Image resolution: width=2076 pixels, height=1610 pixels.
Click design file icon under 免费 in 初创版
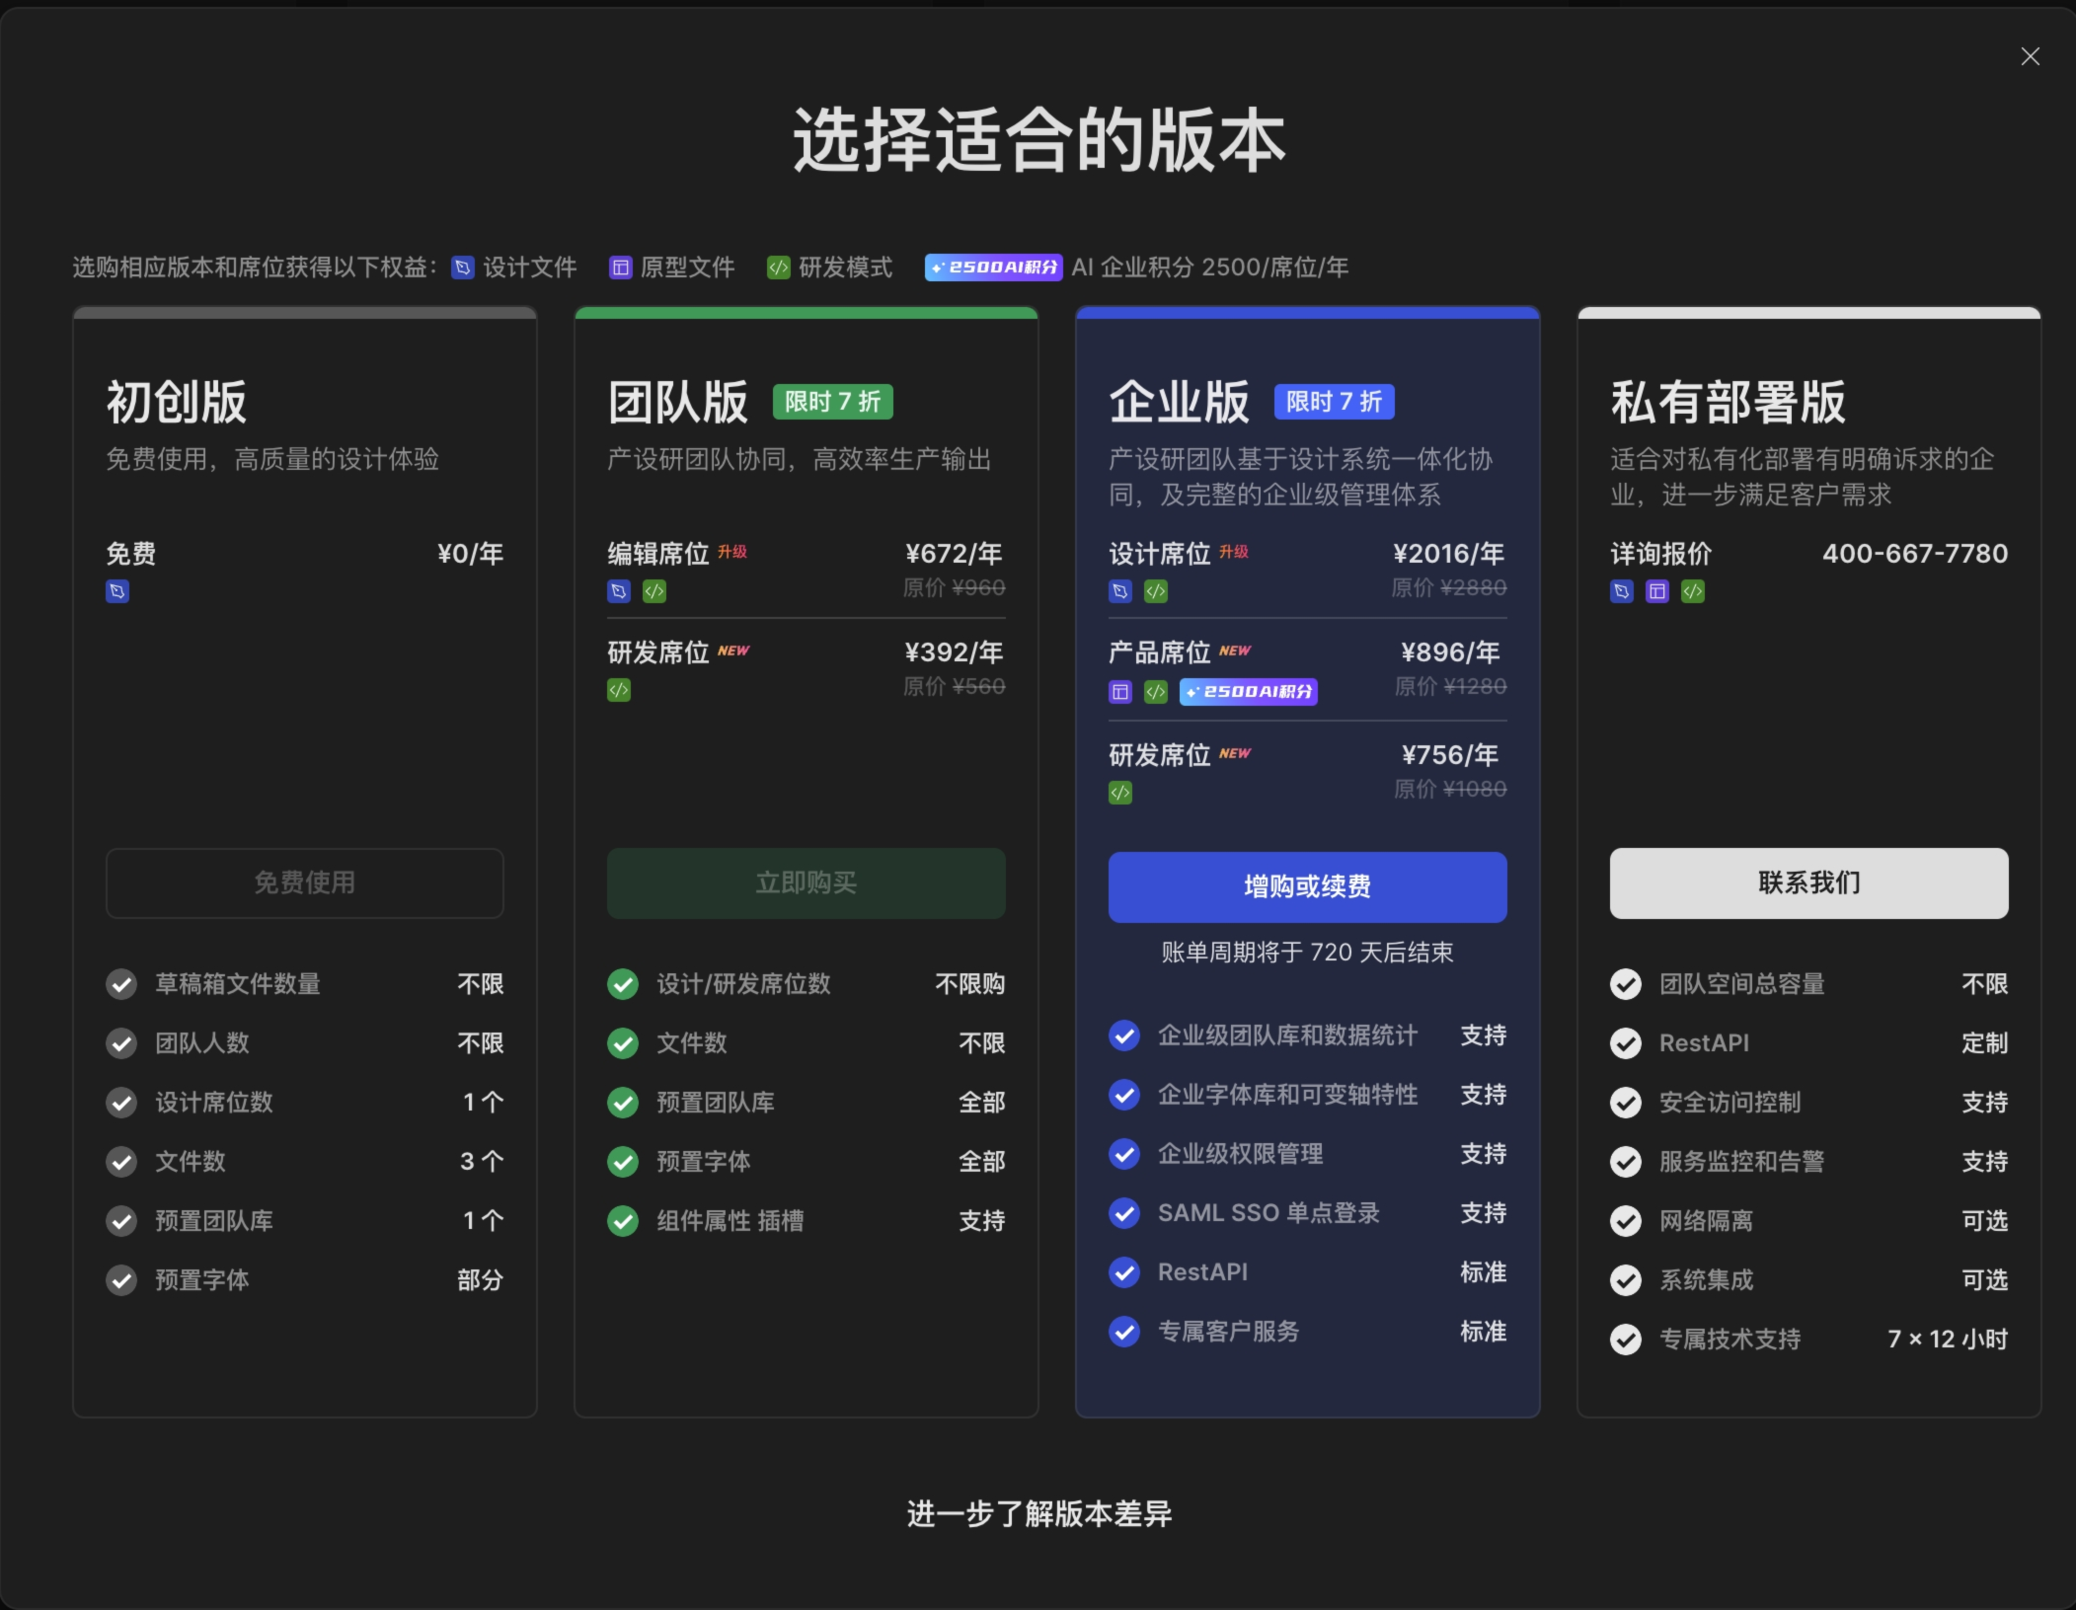(x=117, y=591)
